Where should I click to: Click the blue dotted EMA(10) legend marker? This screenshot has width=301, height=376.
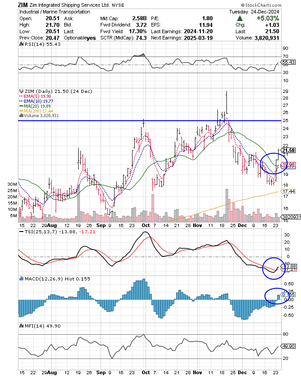22,101
